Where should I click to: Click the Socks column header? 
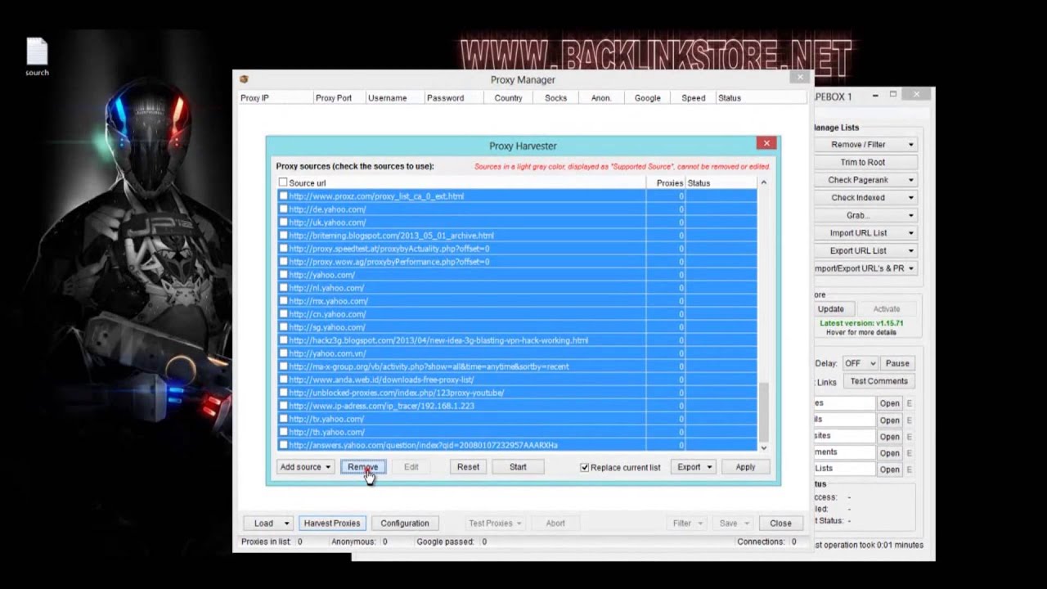556,97
